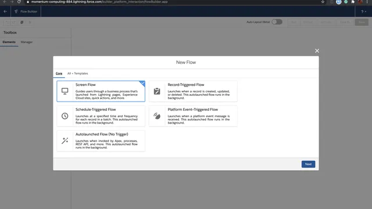Image resolution: width=372 pixels, height=209 pixels.
Task: Click the blue search extension icon
Action: pyautogui.click(x=338, y=2)
